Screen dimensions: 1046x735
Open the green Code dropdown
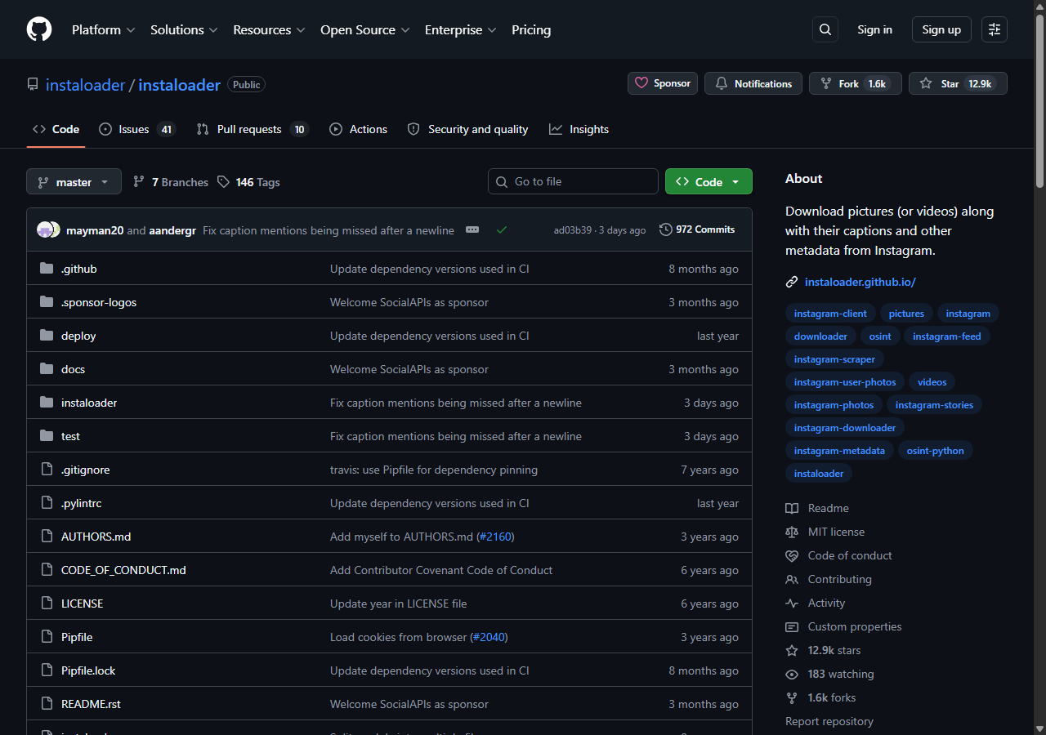click(709, 181)
